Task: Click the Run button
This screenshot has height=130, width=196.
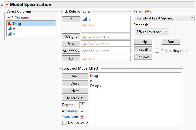Action: 171,42
